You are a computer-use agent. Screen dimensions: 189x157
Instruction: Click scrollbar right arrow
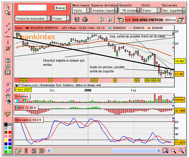tap(158, 150)
